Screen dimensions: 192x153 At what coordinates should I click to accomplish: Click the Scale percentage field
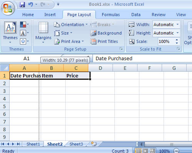(x=166, y=41)
